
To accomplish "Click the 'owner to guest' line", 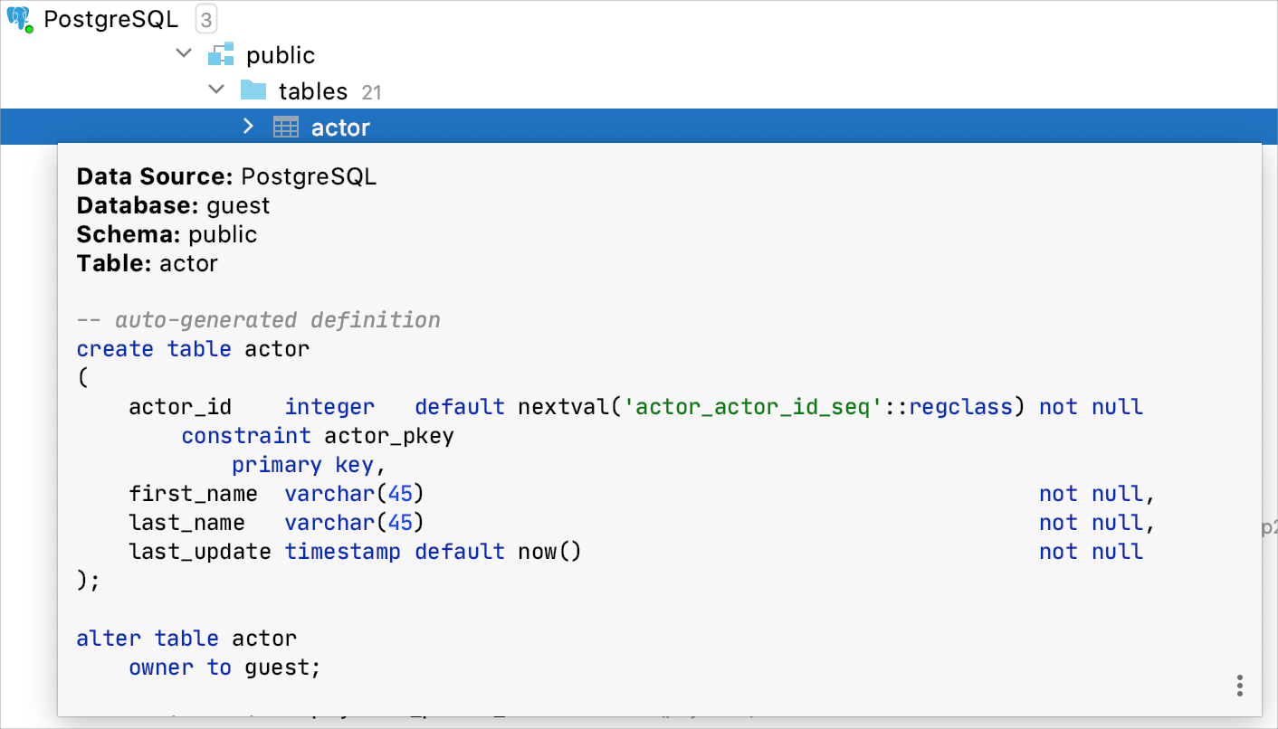I will 224,667.
